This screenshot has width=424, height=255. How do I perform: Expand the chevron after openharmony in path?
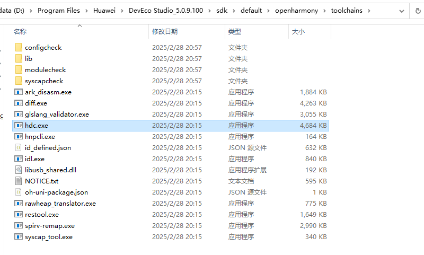[x=324, y=11]
